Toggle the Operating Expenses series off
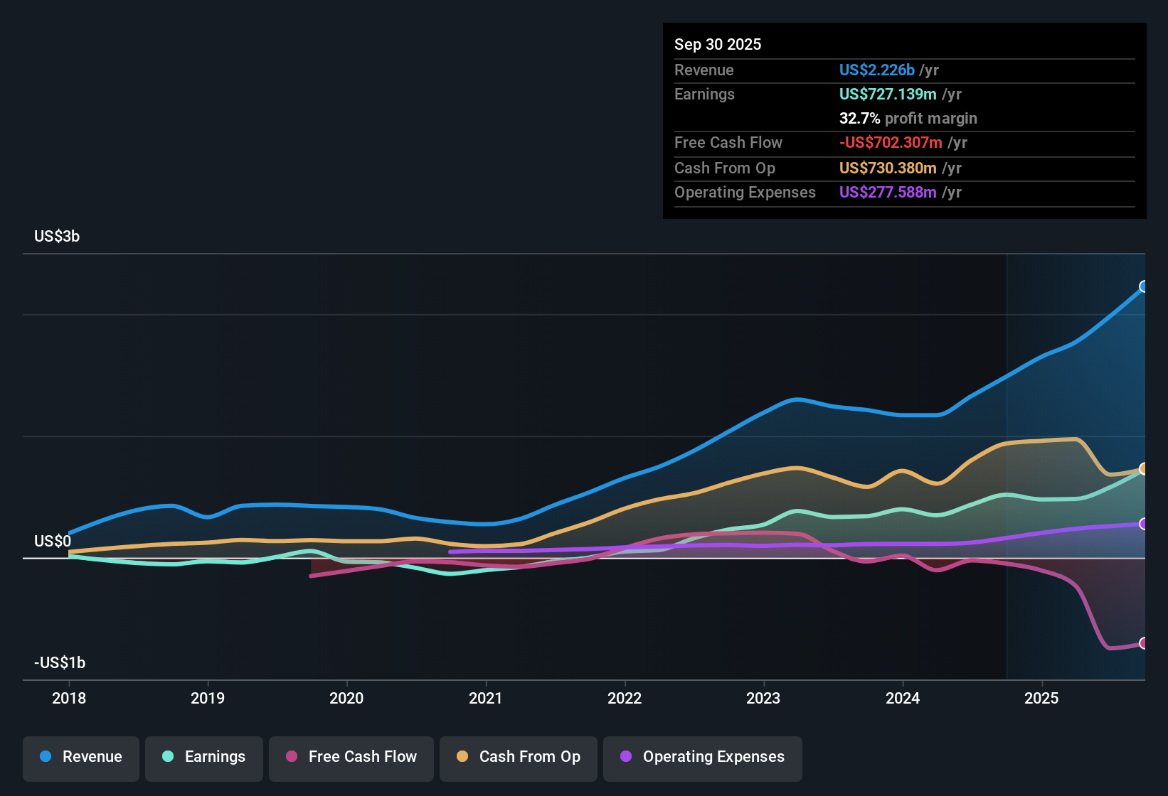 point(702,757)
